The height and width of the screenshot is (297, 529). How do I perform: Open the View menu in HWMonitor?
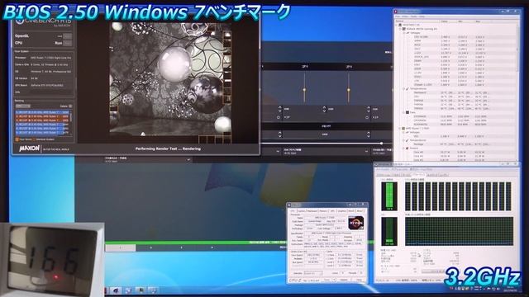click(405, 16)
